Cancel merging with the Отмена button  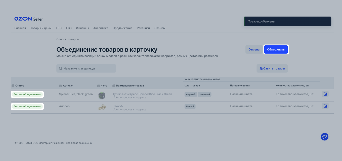[254, 49]
